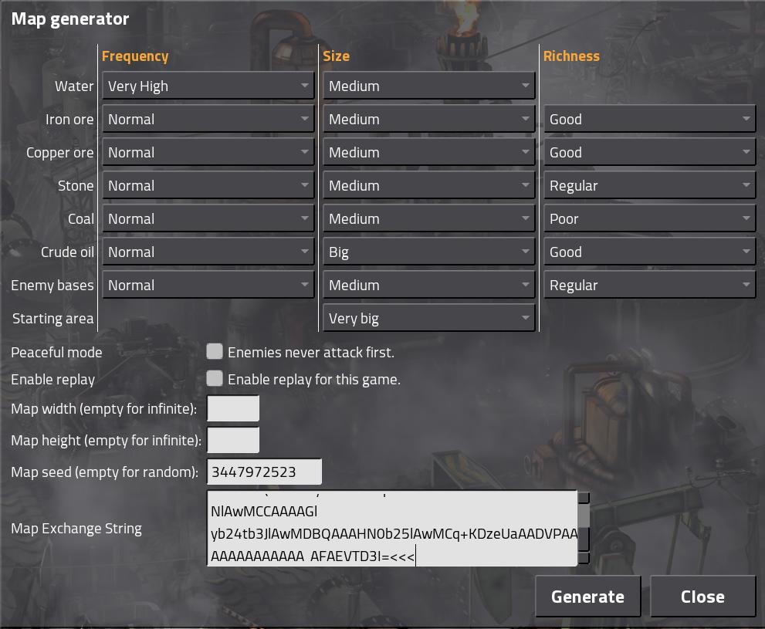Click the Map Exchange String scrollbar
Screen dimensions: 765x629
584,529
